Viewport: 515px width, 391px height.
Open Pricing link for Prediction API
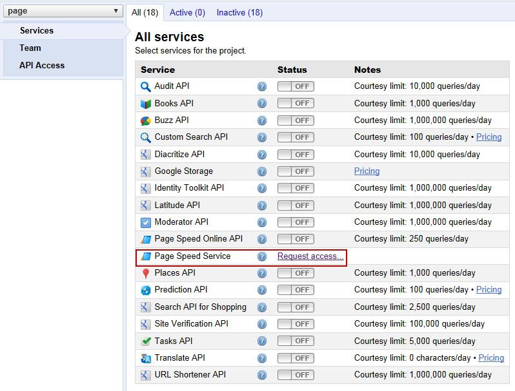tap(489, 290)
